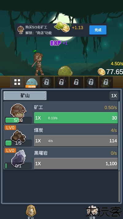Screen dimensions: 123x219
Task: Select the 矿山 tab header
Action: click(x=25, y=96)
